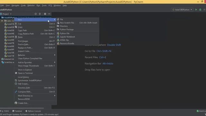Open the Terminal tool window tab
The height and width of the screenshot is (116, 206).
tap(17, 111)
